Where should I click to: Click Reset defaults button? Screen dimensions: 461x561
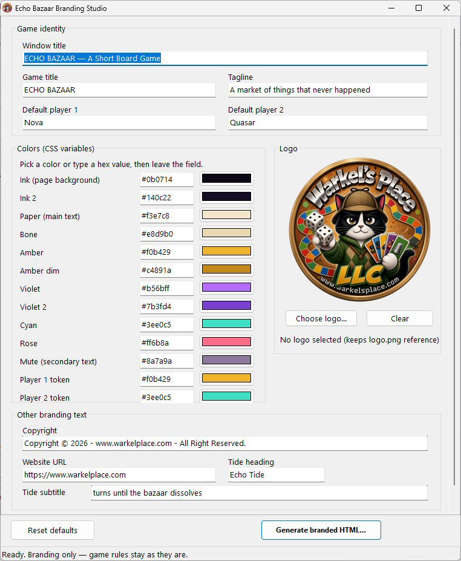53,530
